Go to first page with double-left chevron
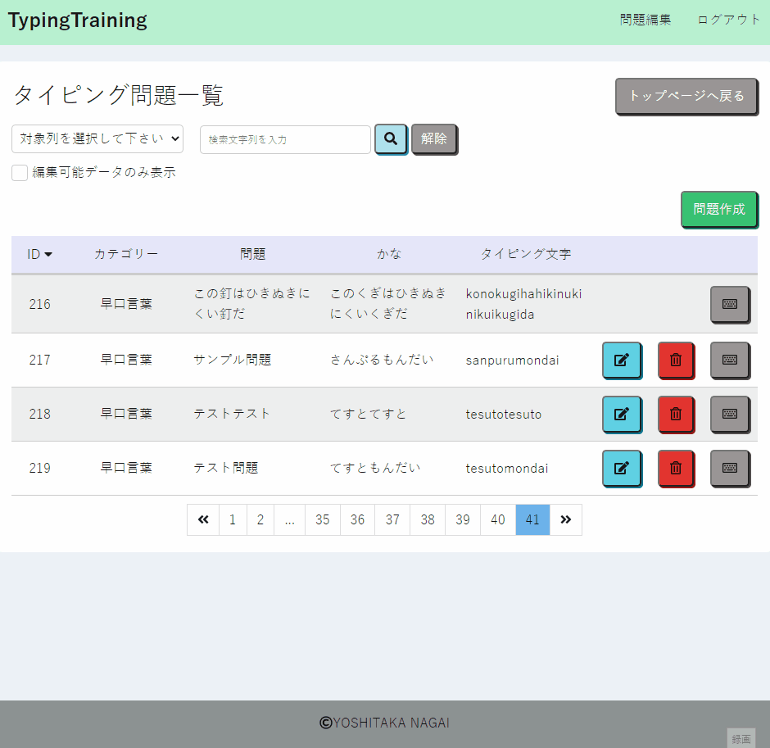Viewport: 770px width, 748px height. tap(203, 519)
